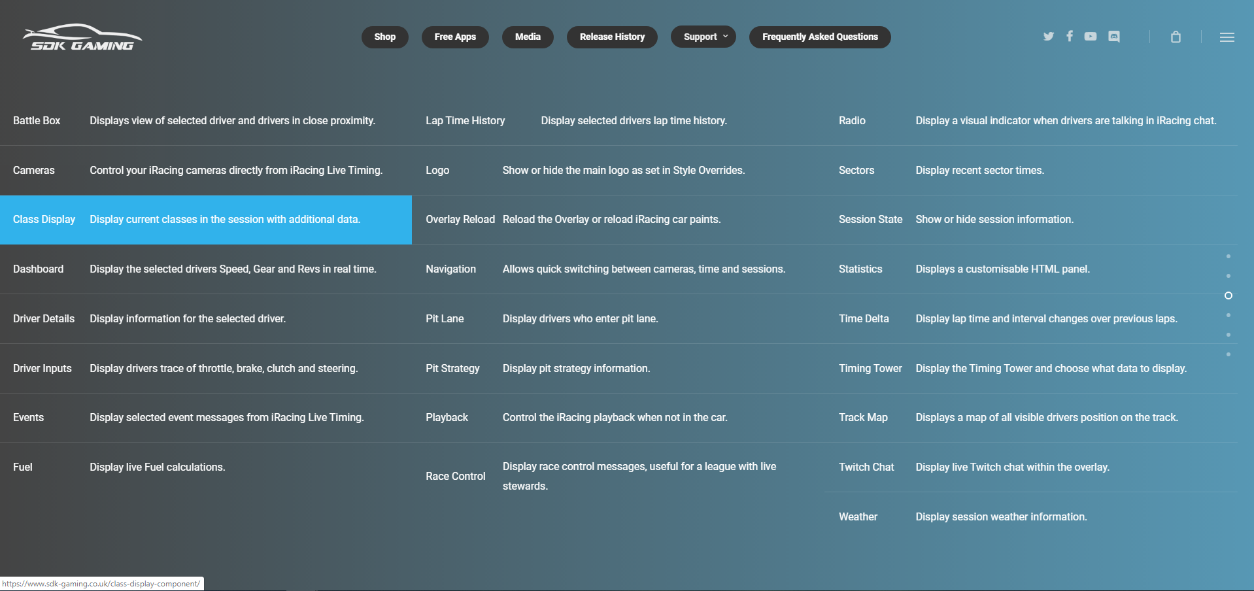
Task: Open the Twitch Chat component row
Action: [x=1031, y=467]
